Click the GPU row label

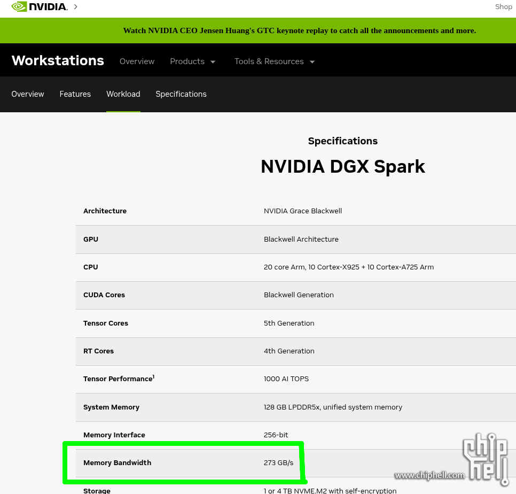pyautogui.click(x=90, y=239)
